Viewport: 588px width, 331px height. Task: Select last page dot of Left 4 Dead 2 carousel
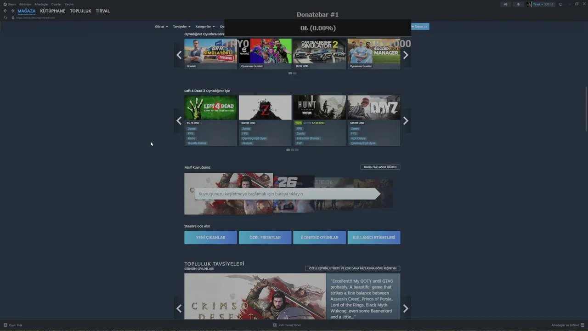tap(297, 149)
